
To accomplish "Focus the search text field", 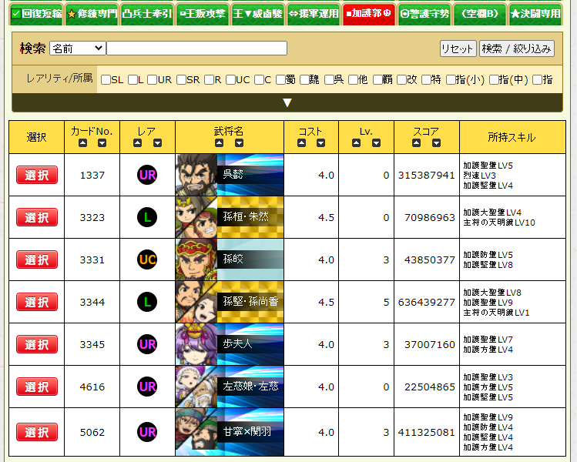I will (x=197, y=49).
